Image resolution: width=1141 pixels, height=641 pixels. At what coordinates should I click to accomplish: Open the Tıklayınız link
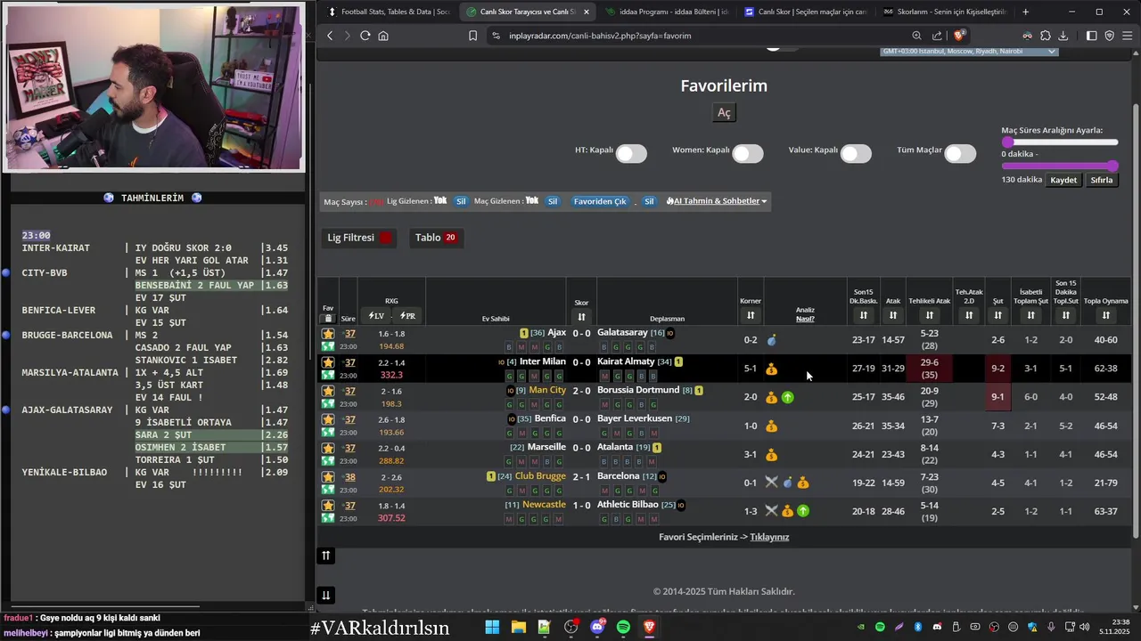pyautogui.click(x=769, y=537)
